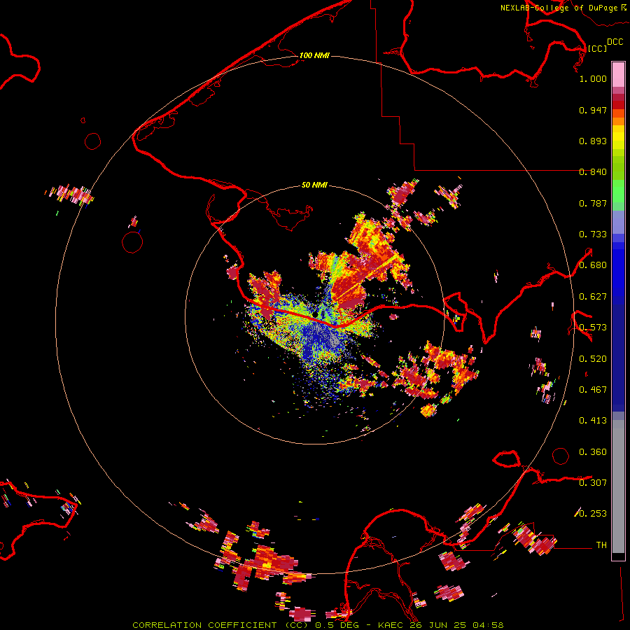Image resolution: width=630 pixels, height=630 pixels.
Task: Pick the gray swatch on the color scale
Action: click(x=618, y=486)
